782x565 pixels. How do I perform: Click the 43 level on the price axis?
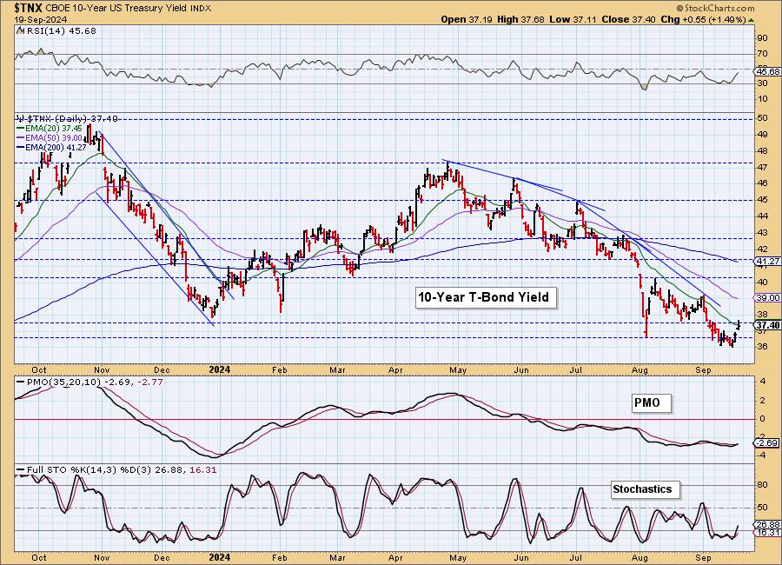(x=763, y=233)
